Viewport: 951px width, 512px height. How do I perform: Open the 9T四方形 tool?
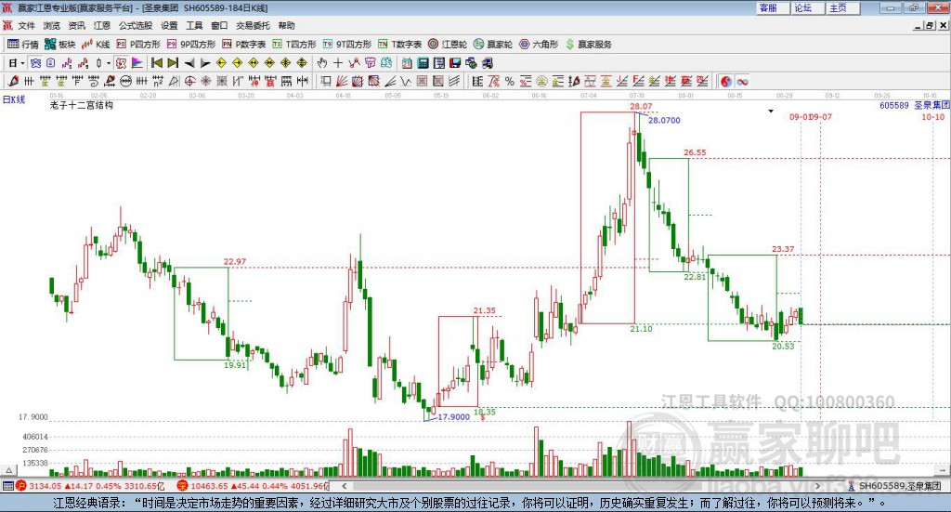(347, 45)
